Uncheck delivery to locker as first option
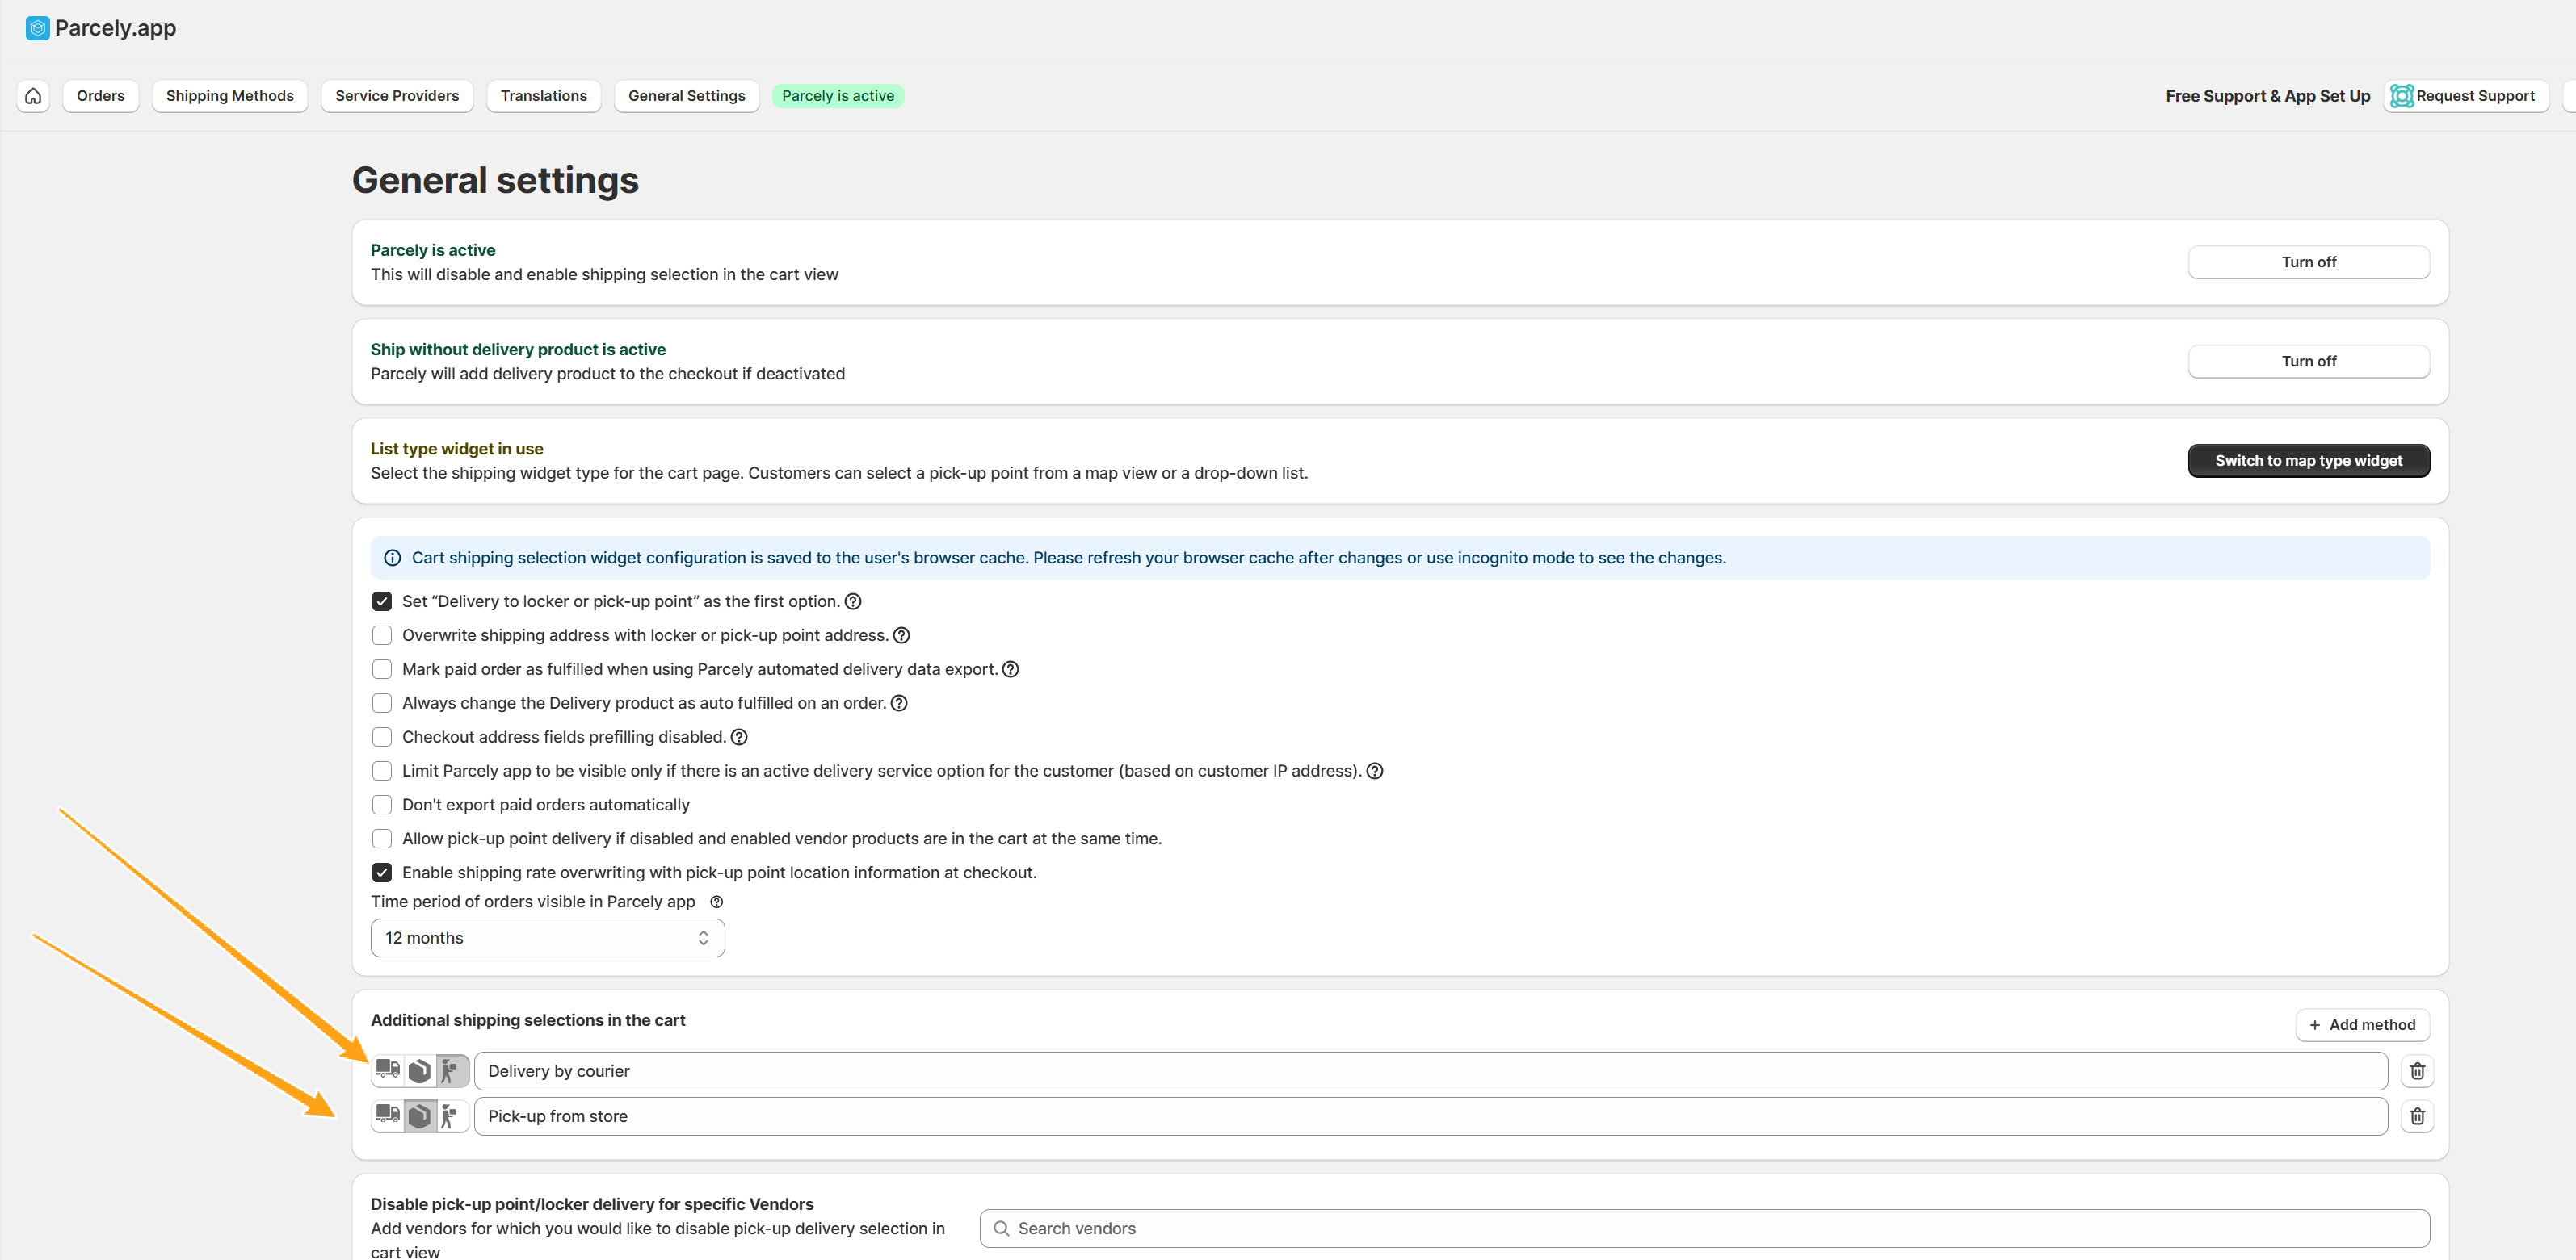The height and width of the screenshot is (1260, 2576). [x=382, y=601]
